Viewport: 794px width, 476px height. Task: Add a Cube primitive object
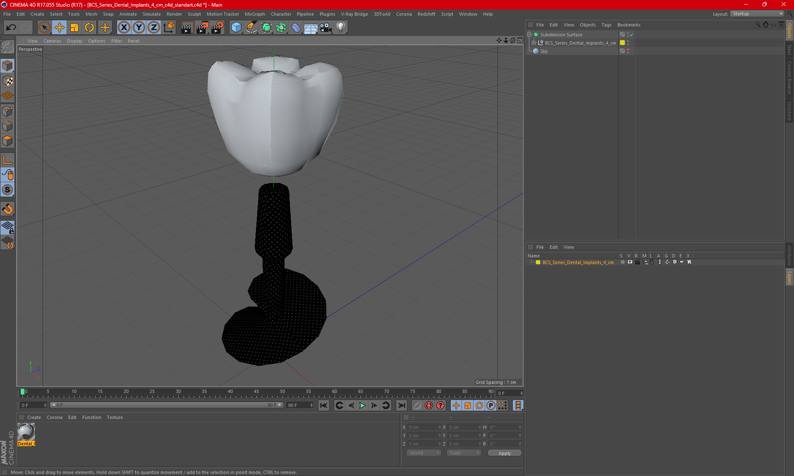point(236,28)
